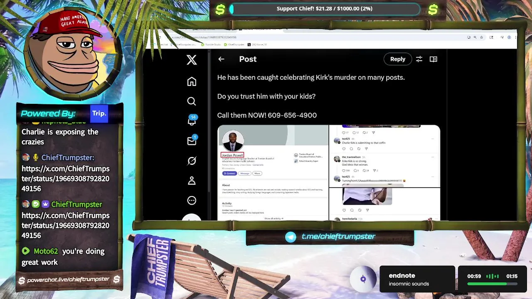Open "(26) Home / X" bookmark
532x299 pixels.
coord(257,44)
